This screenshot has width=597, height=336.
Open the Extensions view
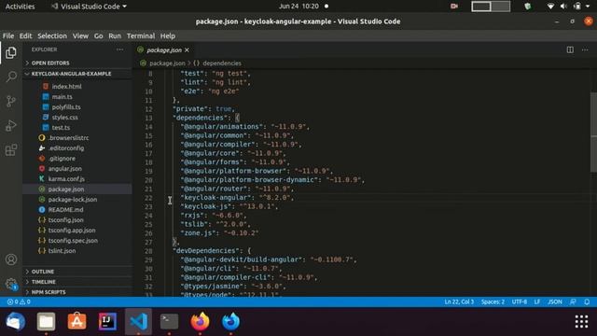pos(11,149)
